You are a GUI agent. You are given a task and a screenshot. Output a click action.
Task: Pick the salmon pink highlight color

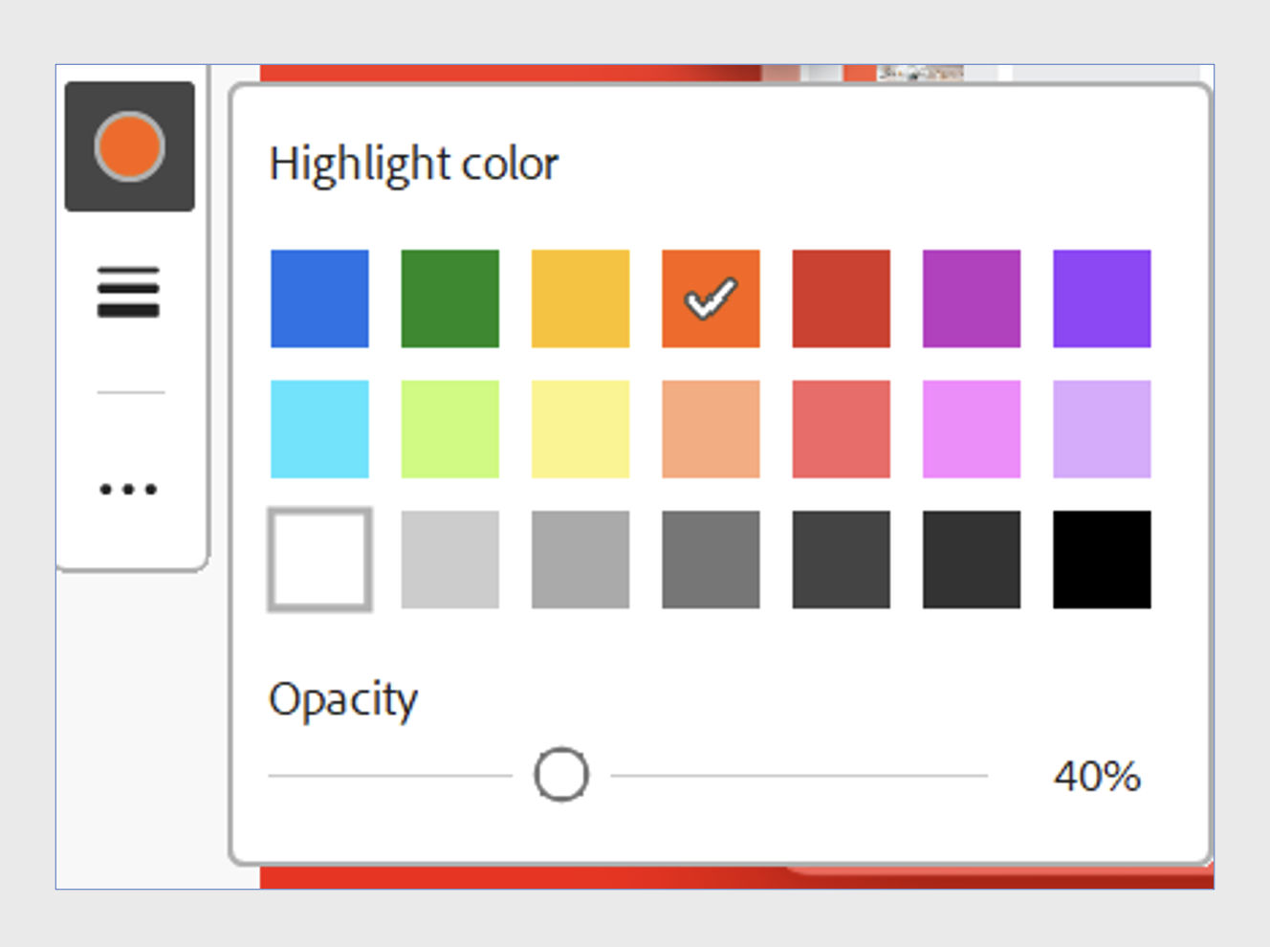tap(841, 429)
